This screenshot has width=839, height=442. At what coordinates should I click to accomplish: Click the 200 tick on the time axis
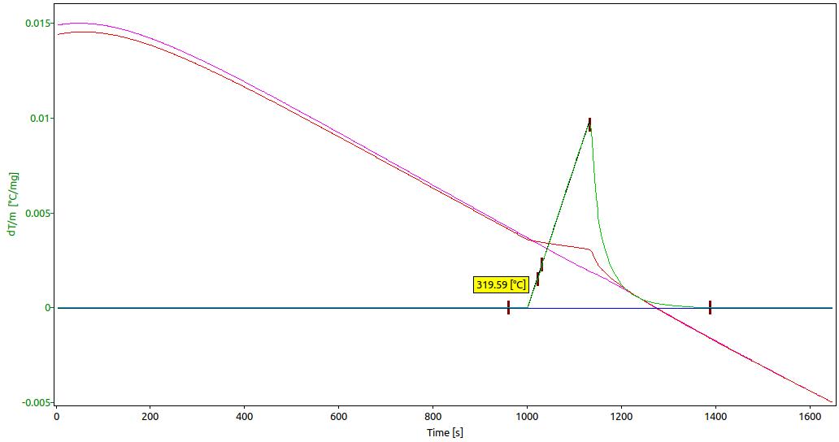click(x=150, y=417)
